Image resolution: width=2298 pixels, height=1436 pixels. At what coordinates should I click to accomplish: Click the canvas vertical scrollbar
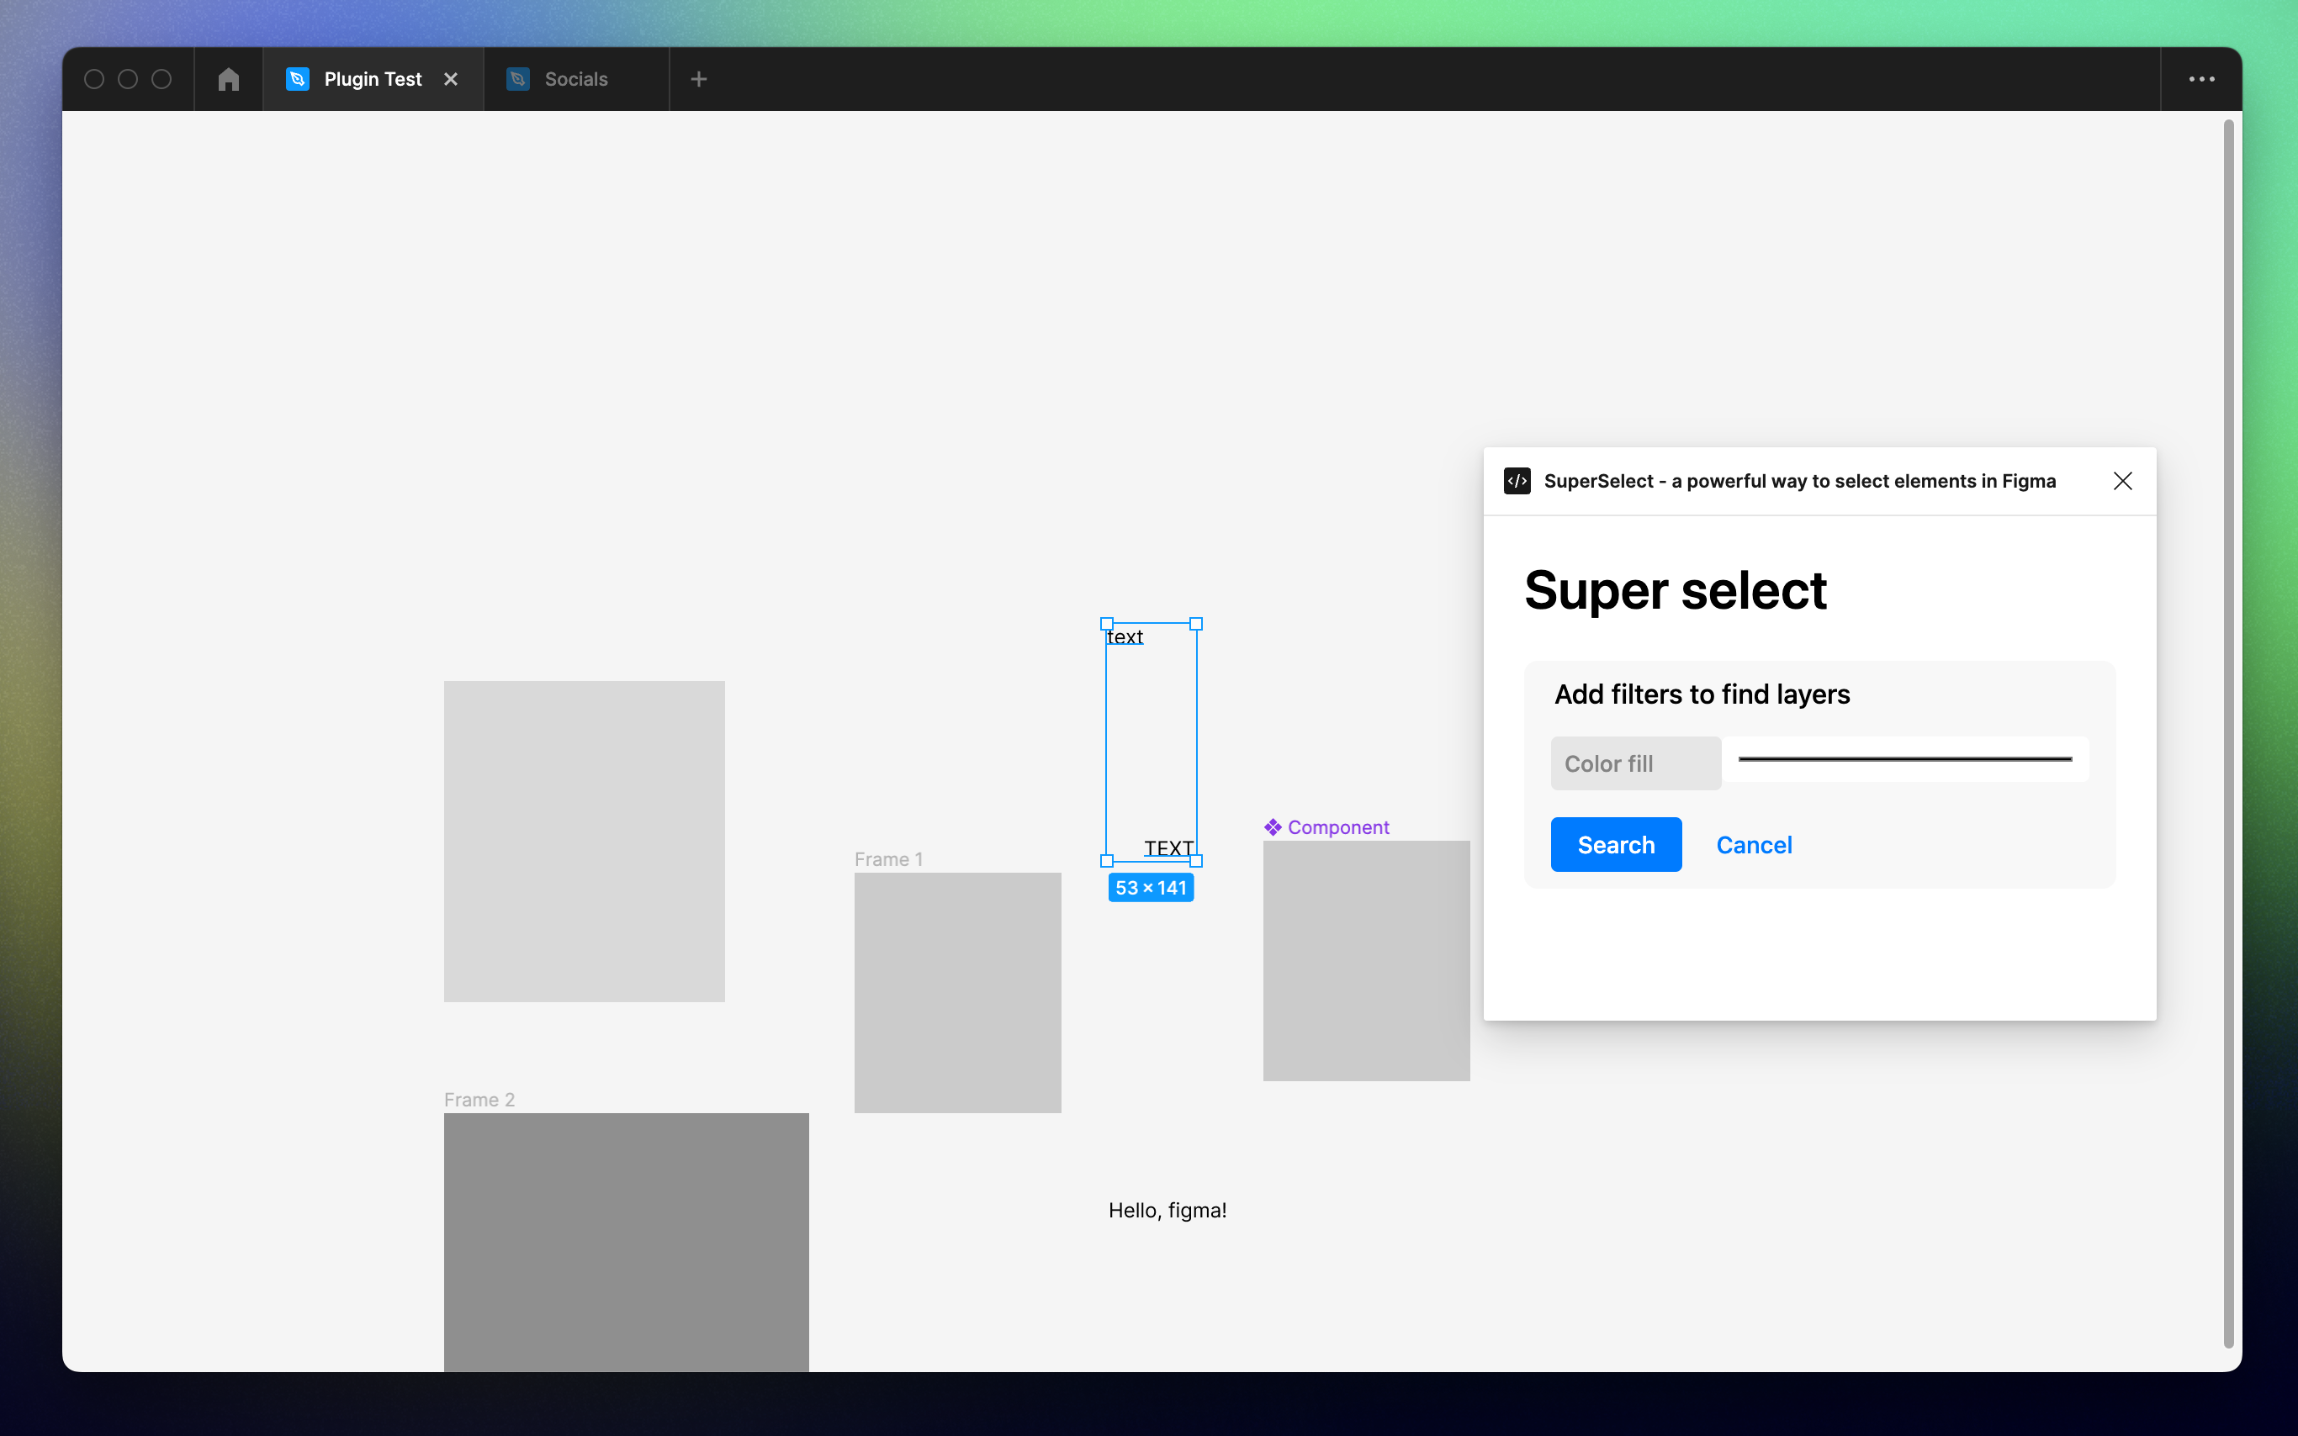tap(2227, 732)
